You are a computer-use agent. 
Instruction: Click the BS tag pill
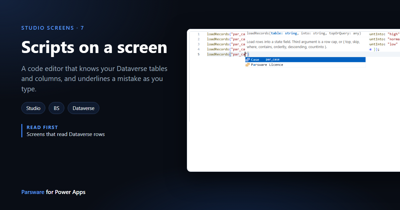click(x=57, y=108)
